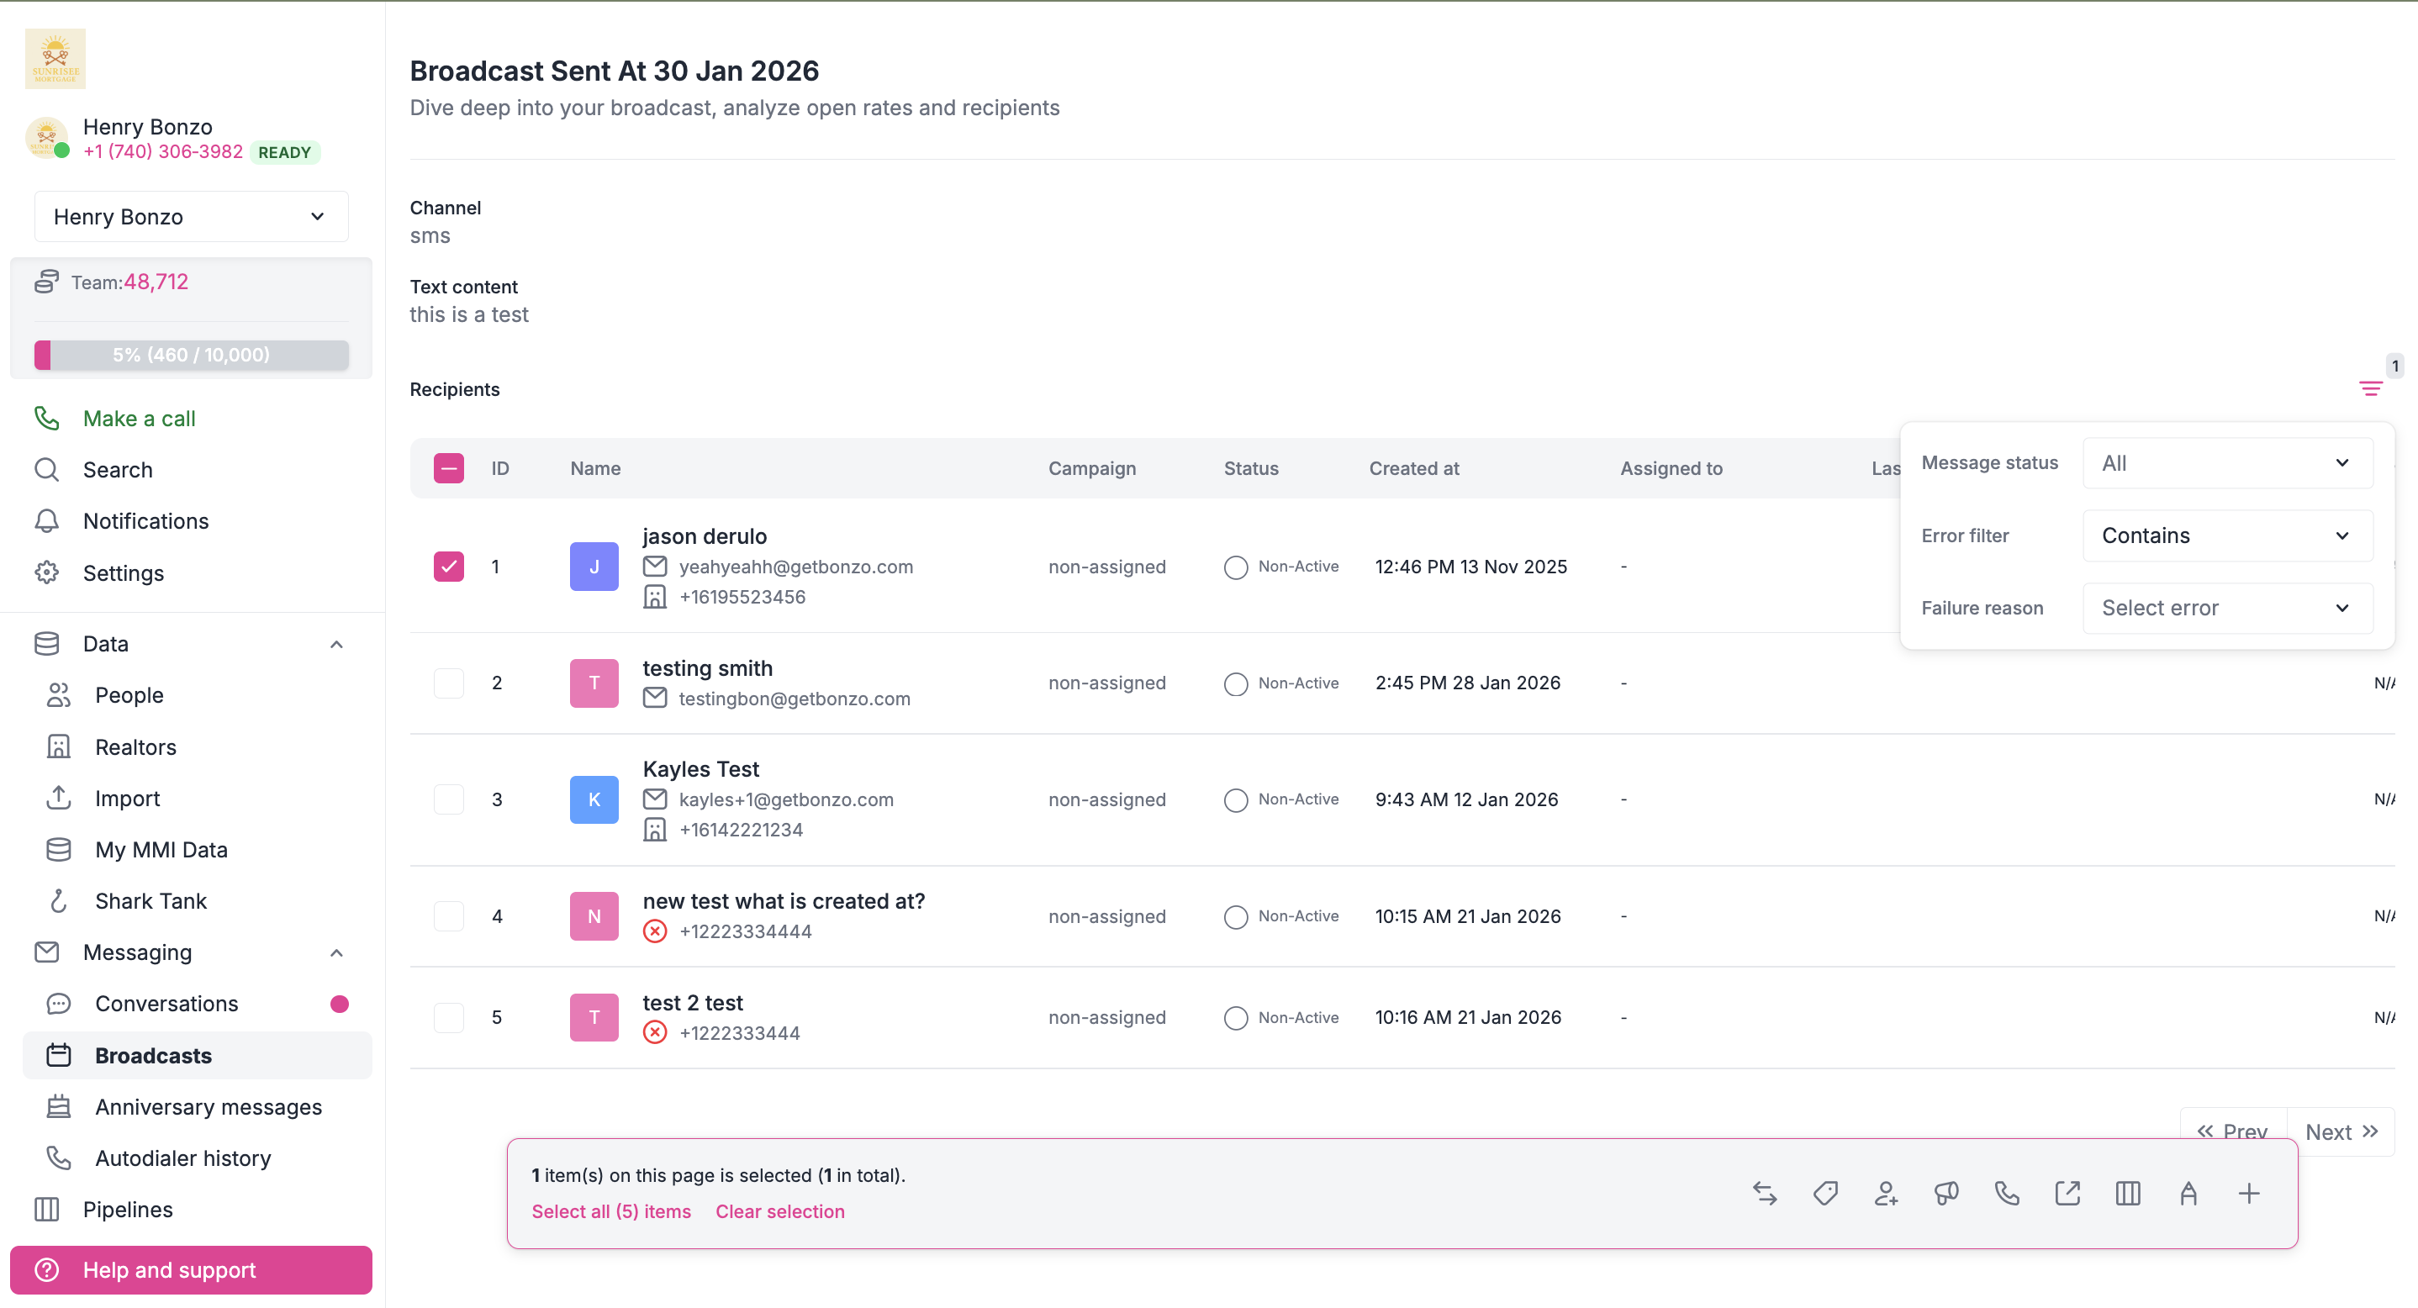Click Non-Active status circle for Kayles Test

point(1236,800)
